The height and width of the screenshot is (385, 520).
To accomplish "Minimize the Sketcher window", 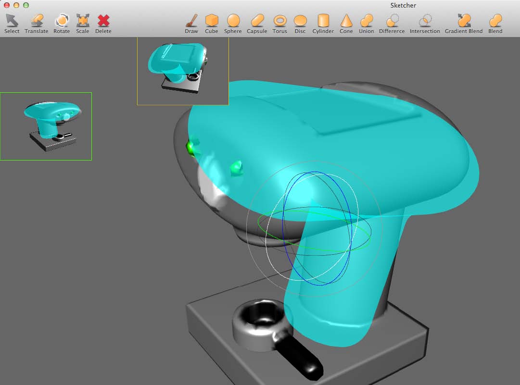I will click(16, 5).
